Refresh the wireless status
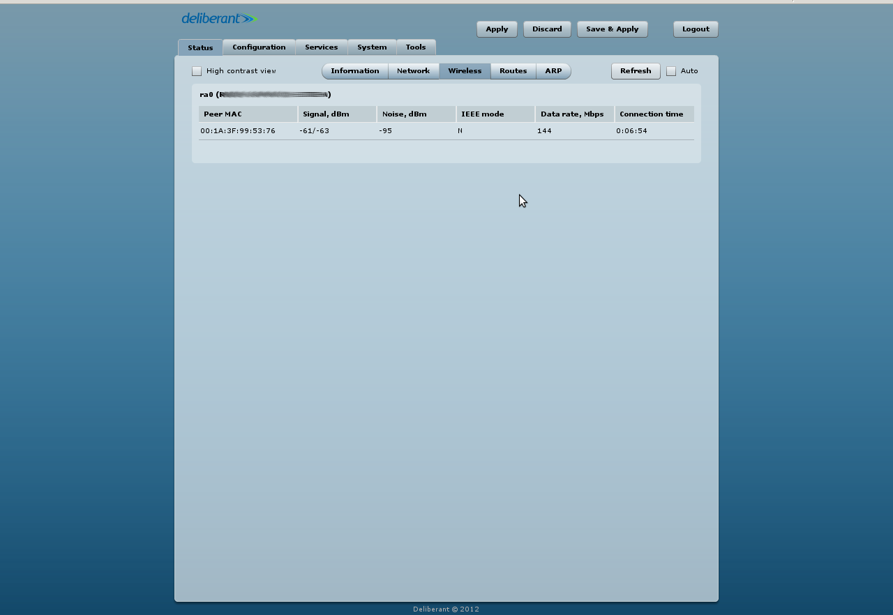The width and height of the screenshot is (893, 615). coord(636,71)
